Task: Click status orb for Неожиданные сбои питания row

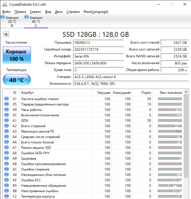Action: 7,174
